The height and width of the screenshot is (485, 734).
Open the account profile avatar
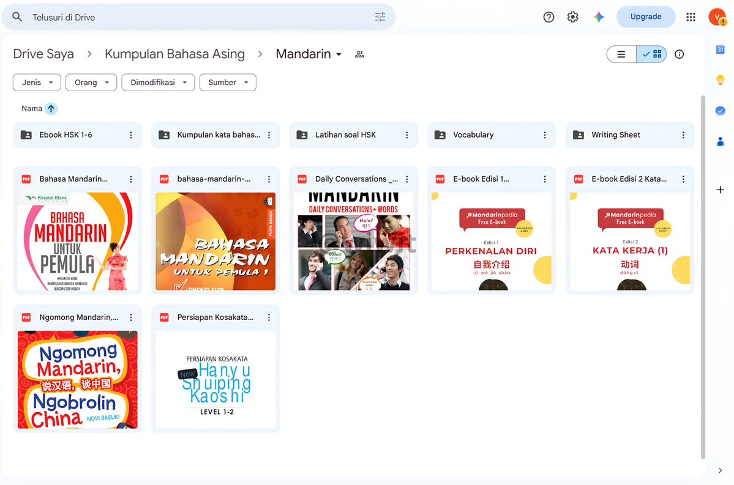[717, 17]
